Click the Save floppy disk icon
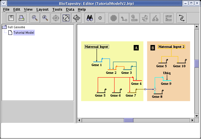Screen dimensions: 201x139 pos(11,18)
